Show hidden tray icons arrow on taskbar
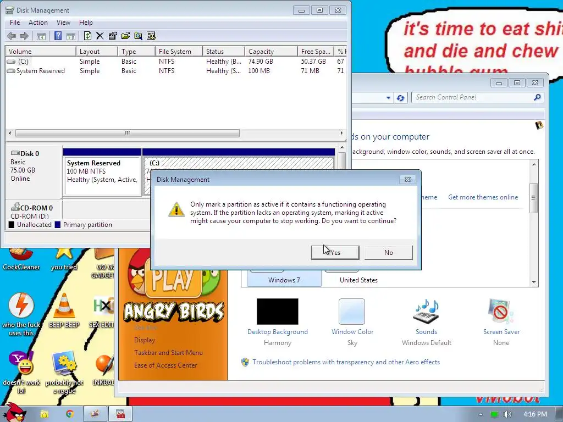 (481, 414)
